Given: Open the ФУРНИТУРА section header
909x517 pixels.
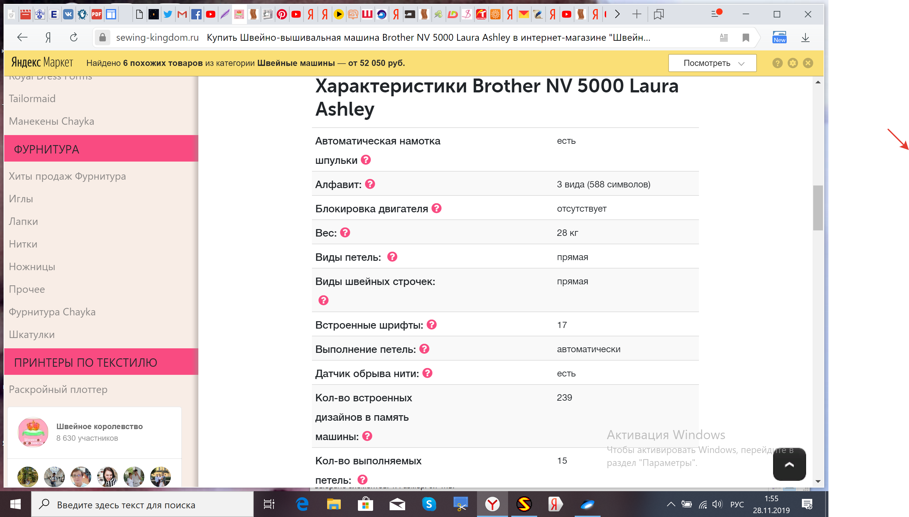Looking at the screenshot, I should tap(101, 148).
